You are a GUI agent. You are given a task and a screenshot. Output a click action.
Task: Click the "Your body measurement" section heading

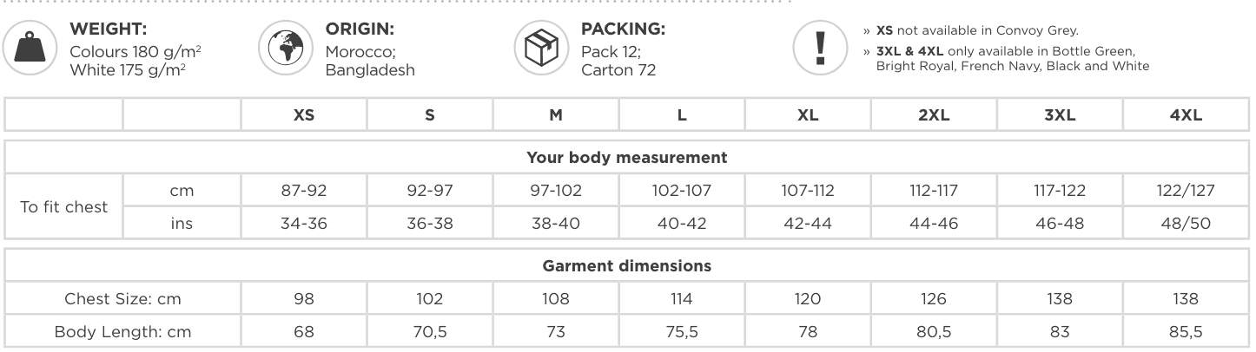(626, 158)
